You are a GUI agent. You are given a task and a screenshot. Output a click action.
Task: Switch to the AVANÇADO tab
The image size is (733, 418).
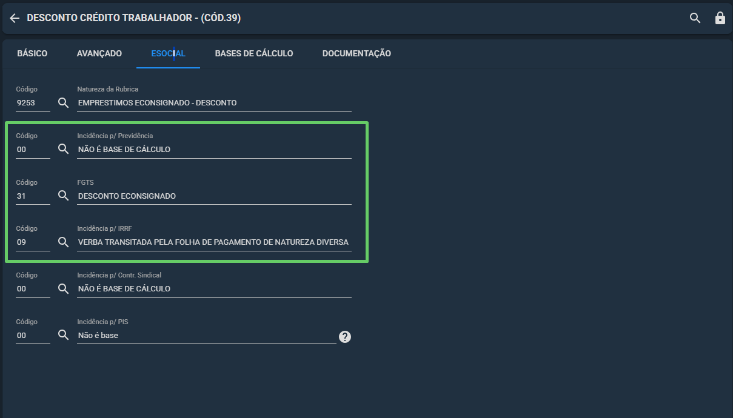pyautogui.click(x=99, y=53)
